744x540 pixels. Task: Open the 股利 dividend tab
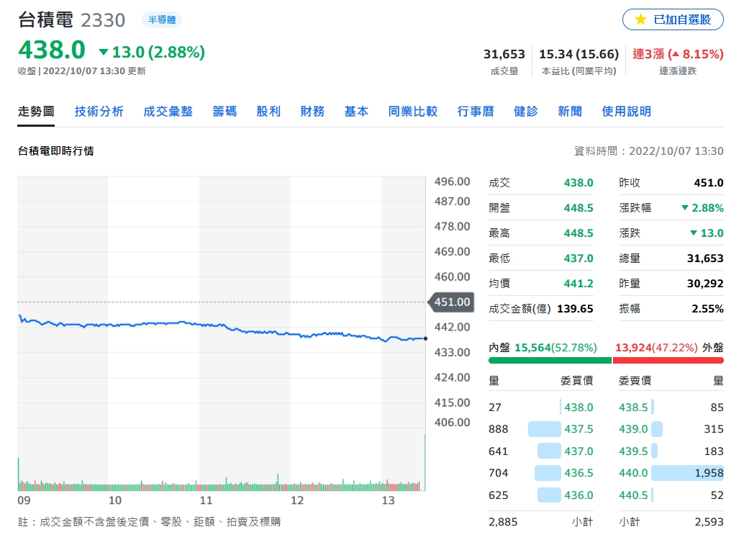pos(268,112)
